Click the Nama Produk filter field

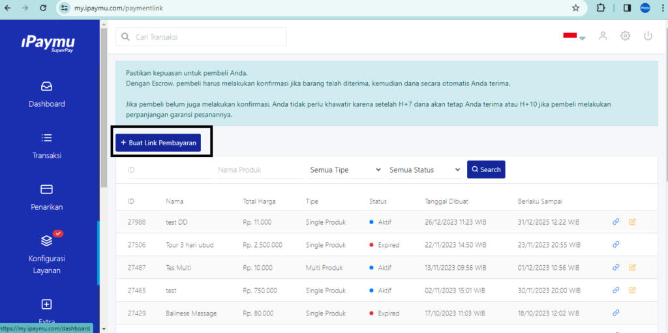260,170
